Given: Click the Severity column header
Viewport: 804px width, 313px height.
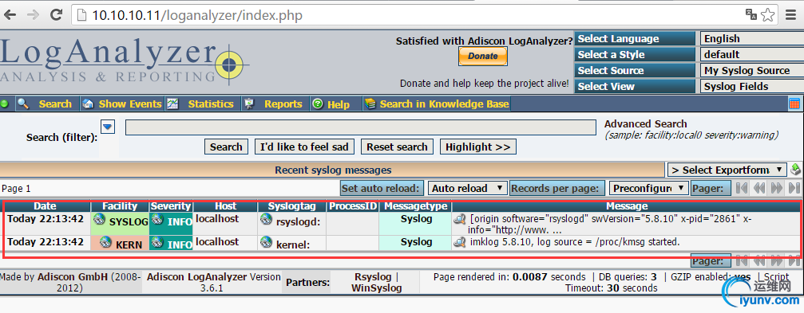Looking at the screenshot, I should [171, 206].
